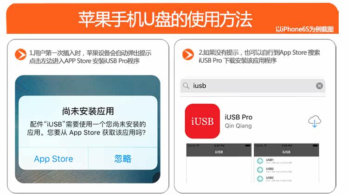348x195 pixels.
Task: Click the orange arrow icon beside step 1
Action: pos(20,55)
